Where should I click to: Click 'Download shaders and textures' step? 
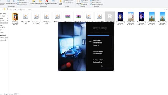pyautogui.click(x=98, y=43)
